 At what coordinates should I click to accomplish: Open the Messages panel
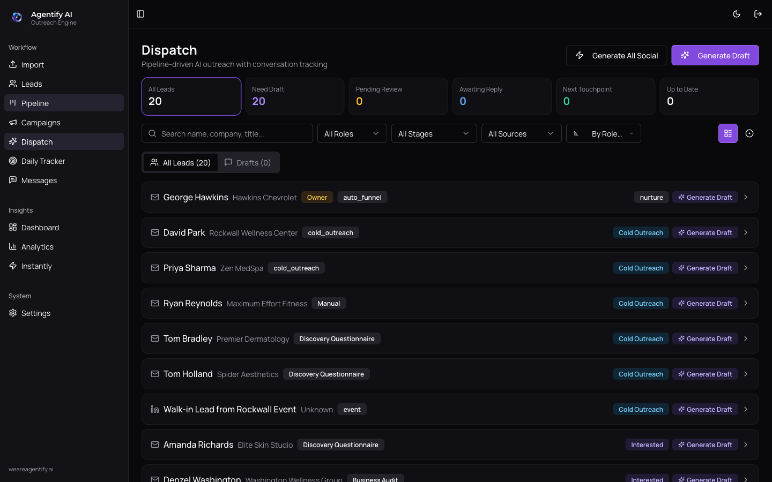coord(38,180)
